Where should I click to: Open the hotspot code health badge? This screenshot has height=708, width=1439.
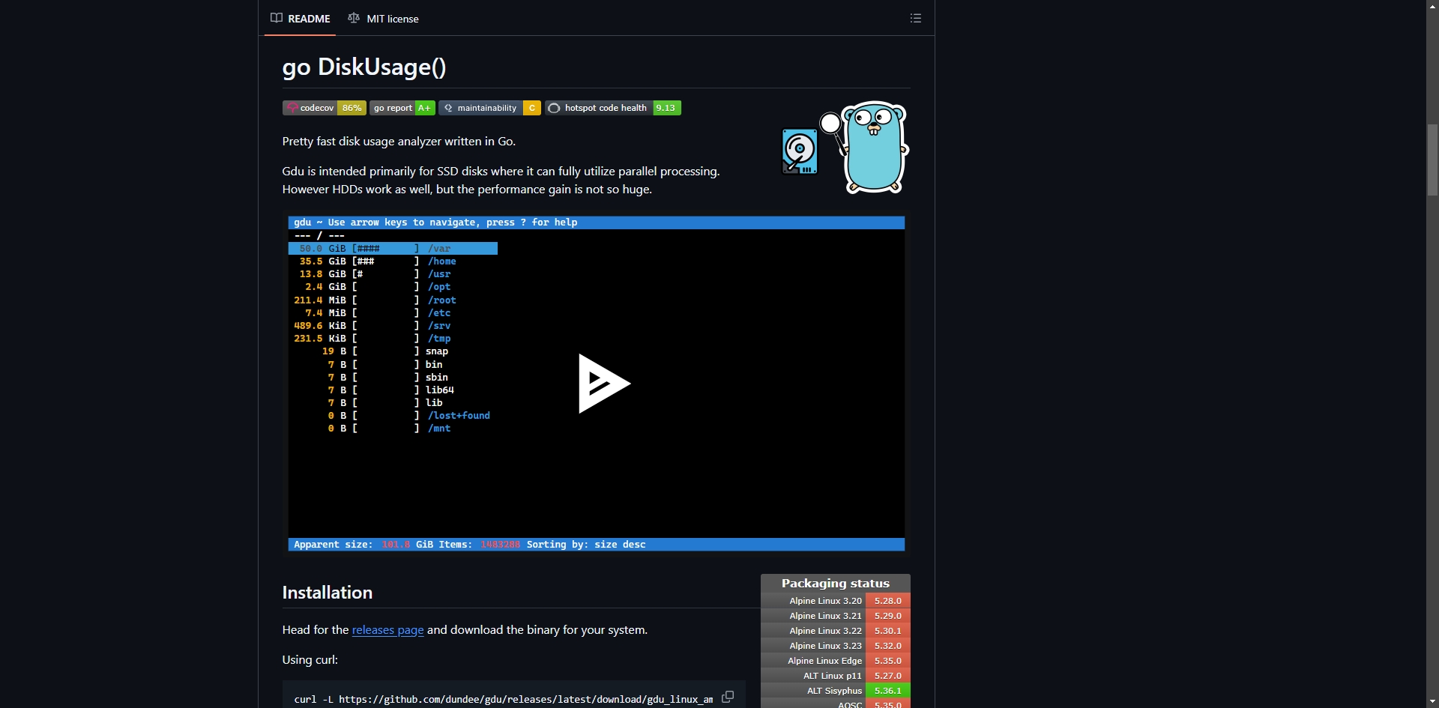pos(613,108)
